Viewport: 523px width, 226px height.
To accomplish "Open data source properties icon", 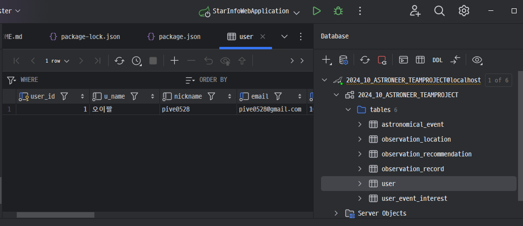I will (x=344, y=60).
